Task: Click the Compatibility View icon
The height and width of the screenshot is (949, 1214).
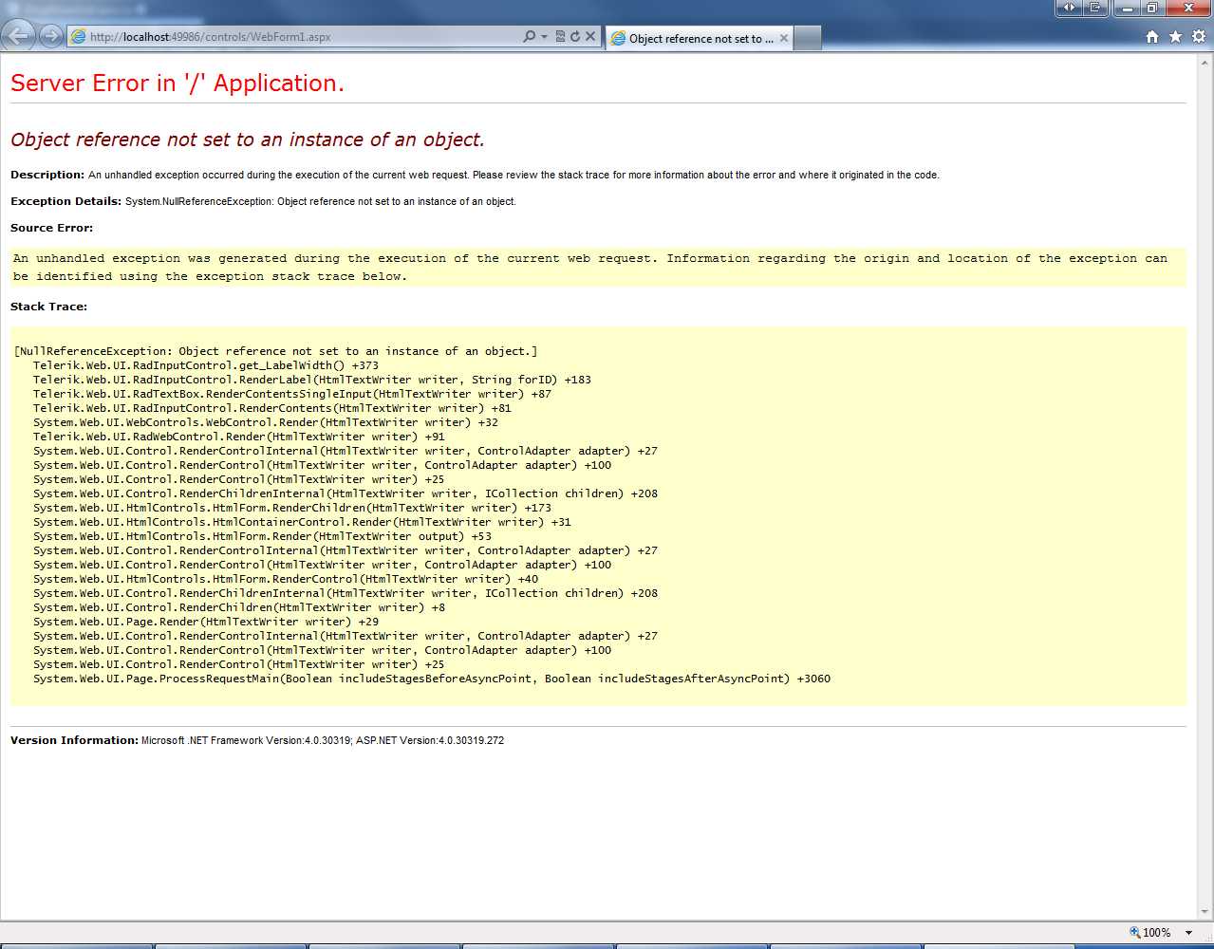Action: 560,37
